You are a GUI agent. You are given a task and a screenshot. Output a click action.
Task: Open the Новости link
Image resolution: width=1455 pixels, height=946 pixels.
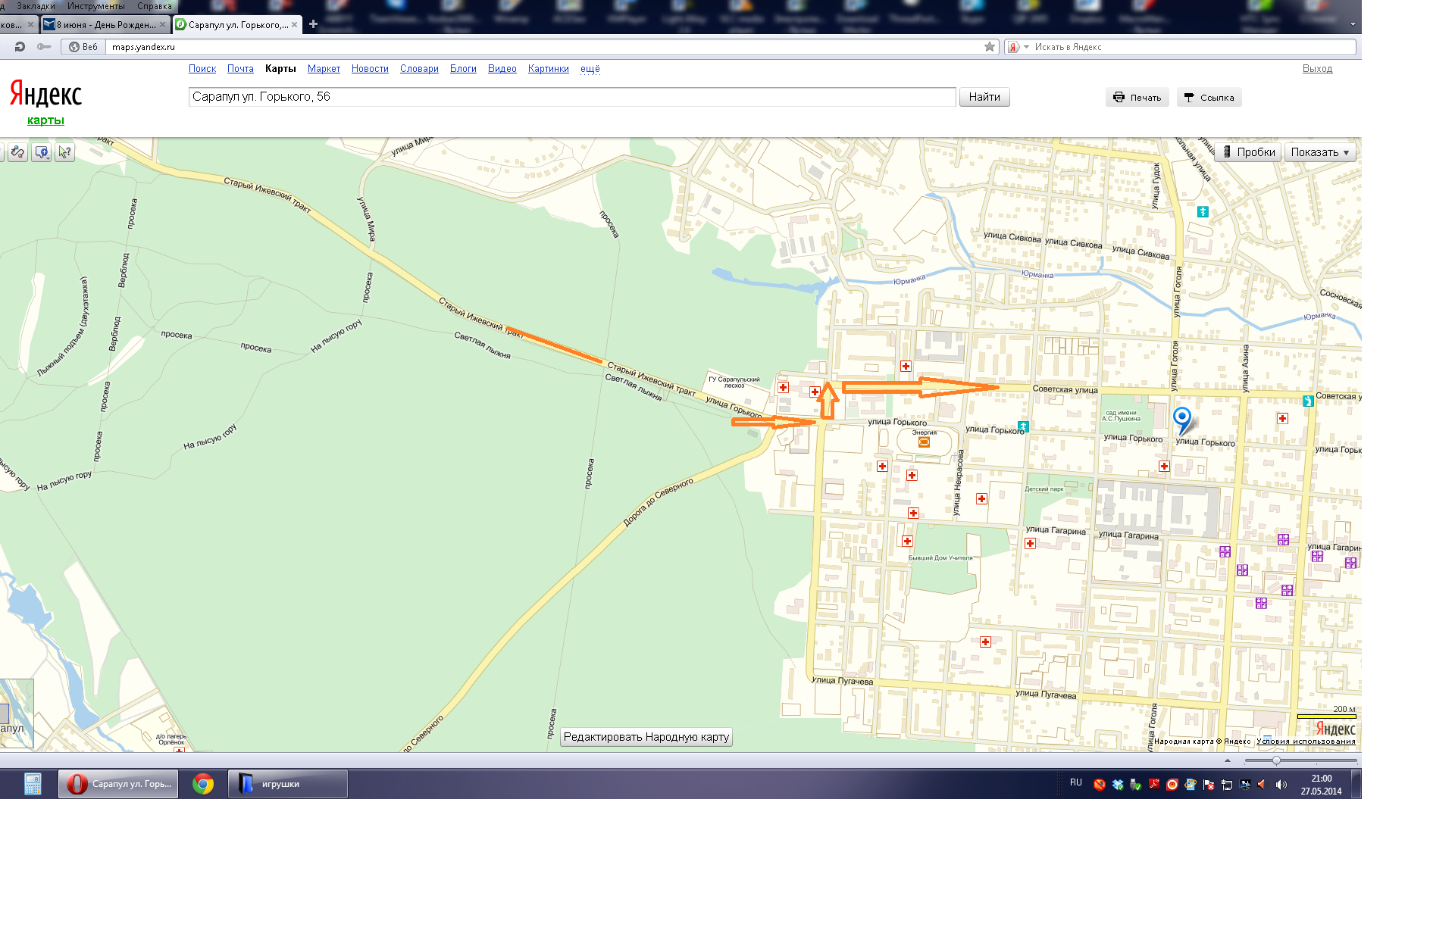pyautogui.click(x=370, y=69)
